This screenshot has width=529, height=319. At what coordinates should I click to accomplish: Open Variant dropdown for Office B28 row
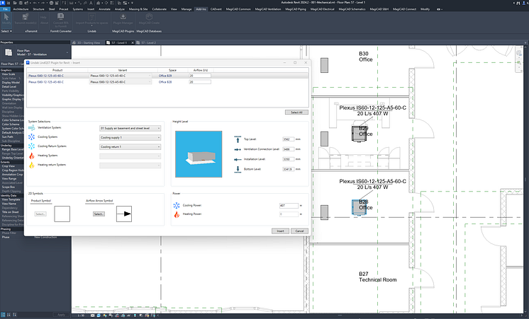click(121, 82)
